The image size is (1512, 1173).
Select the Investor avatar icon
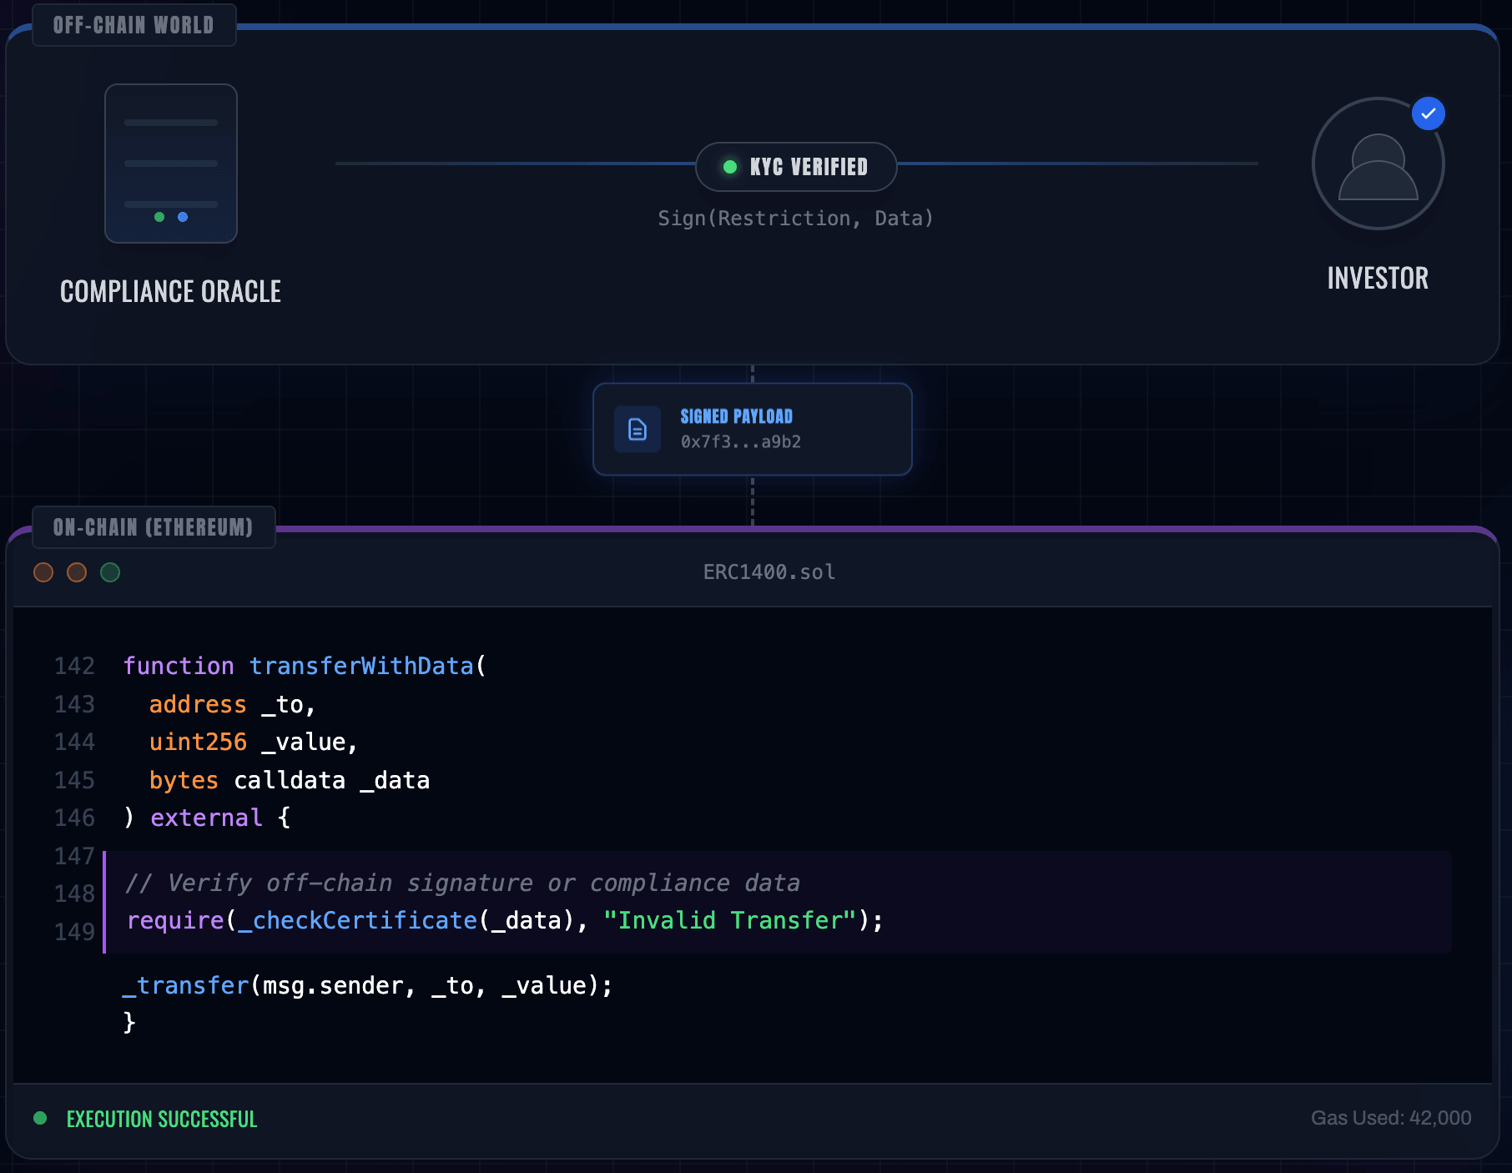point(1378,164)
